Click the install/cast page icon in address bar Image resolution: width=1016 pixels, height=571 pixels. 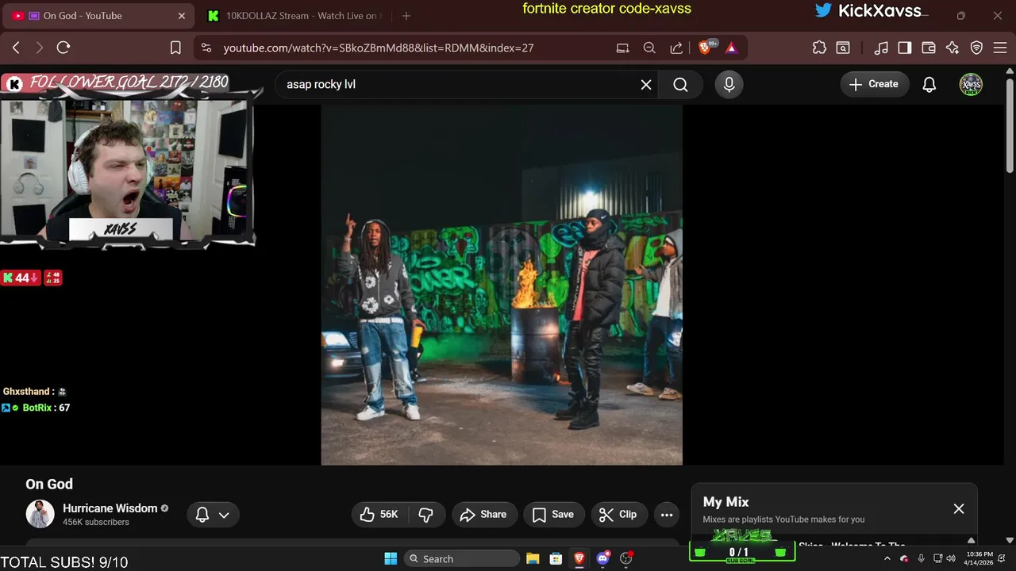pos(623,48)
